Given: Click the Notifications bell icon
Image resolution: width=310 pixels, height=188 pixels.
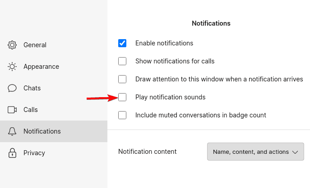Looking at the screenshot, I should (x=12, y=131).
